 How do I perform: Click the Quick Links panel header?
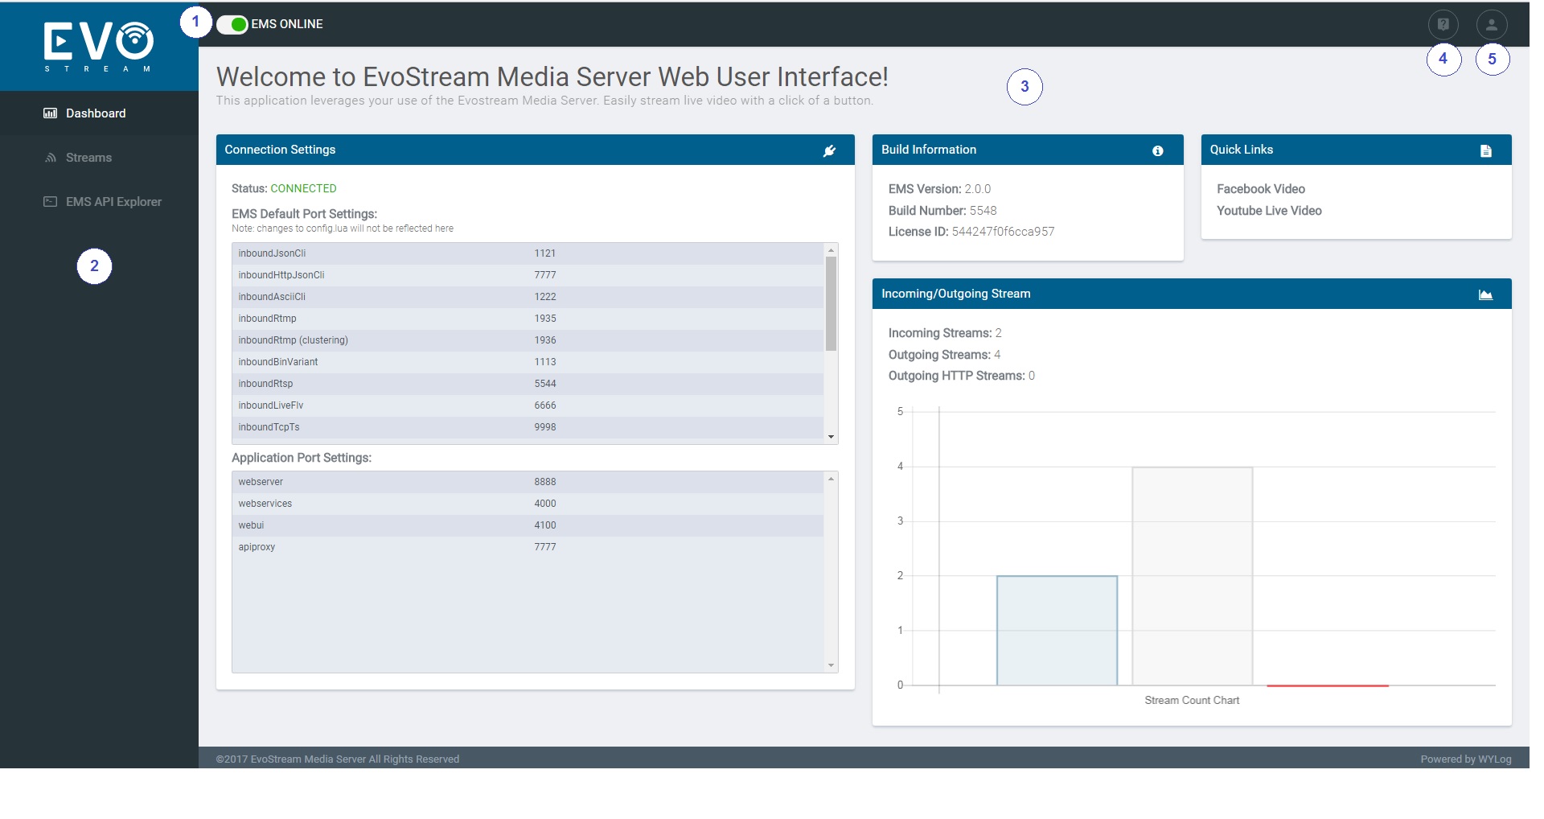(1356, 150)
